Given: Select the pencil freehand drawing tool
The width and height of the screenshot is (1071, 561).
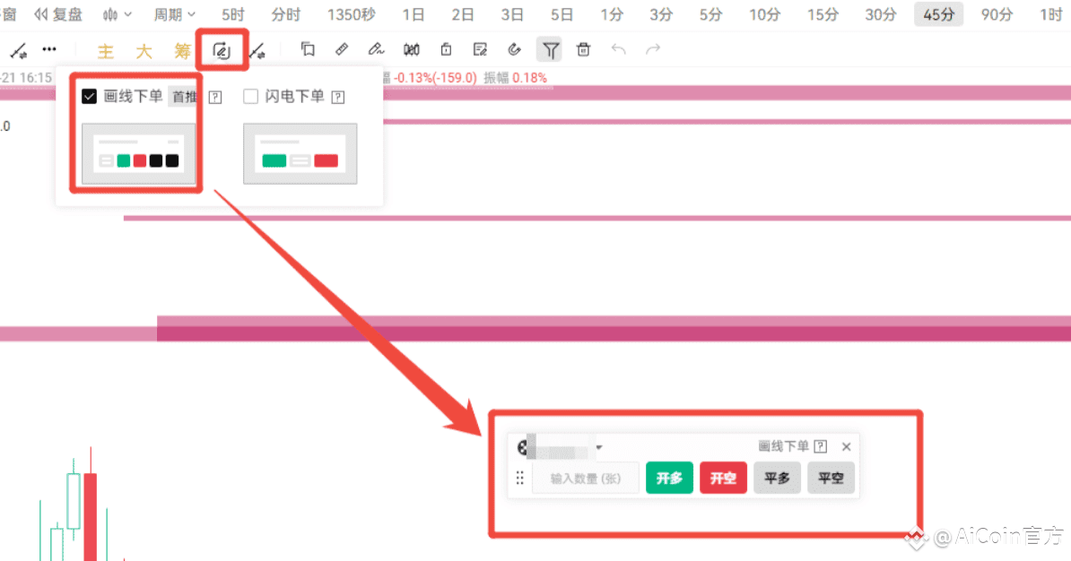Looking at the screenshot, I should point(376,49).
